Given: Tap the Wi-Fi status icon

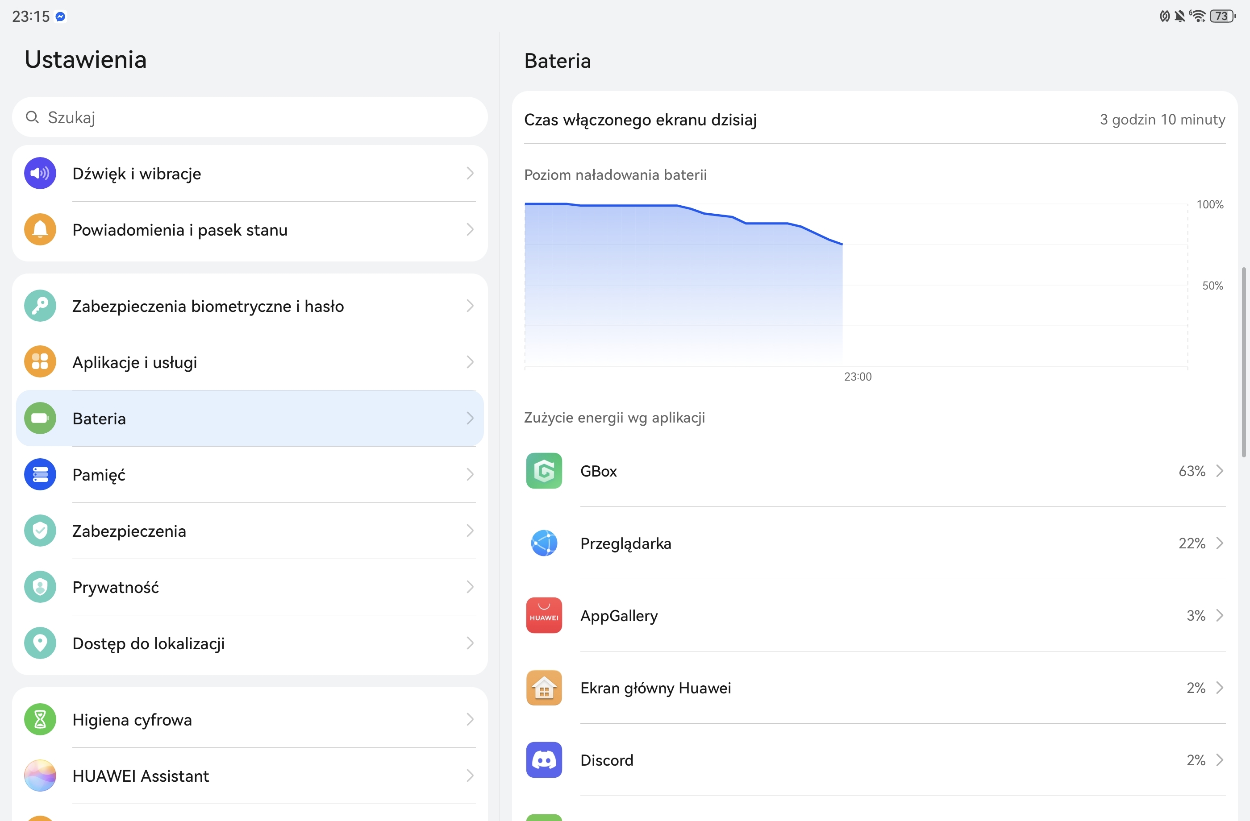Looking at the screenshot, I should click(x=1198, y=16).
